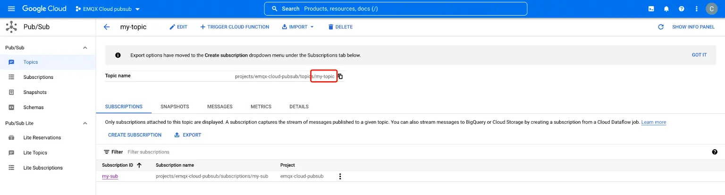725x195 pixels.
Task: Open the EMQX Cloud pubsub project selector
Action: [x=108, y=9]
